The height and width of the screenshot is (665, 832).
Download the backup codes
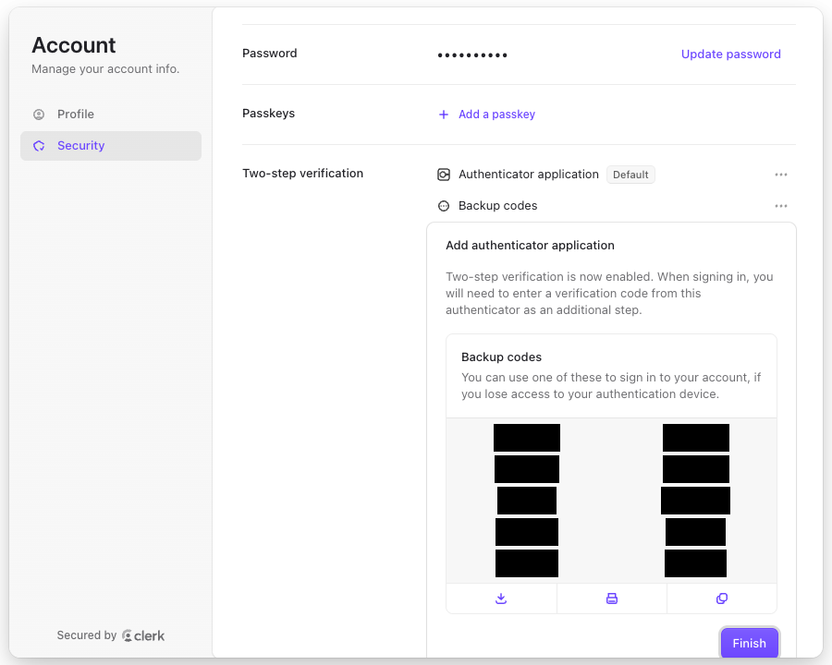501,598
